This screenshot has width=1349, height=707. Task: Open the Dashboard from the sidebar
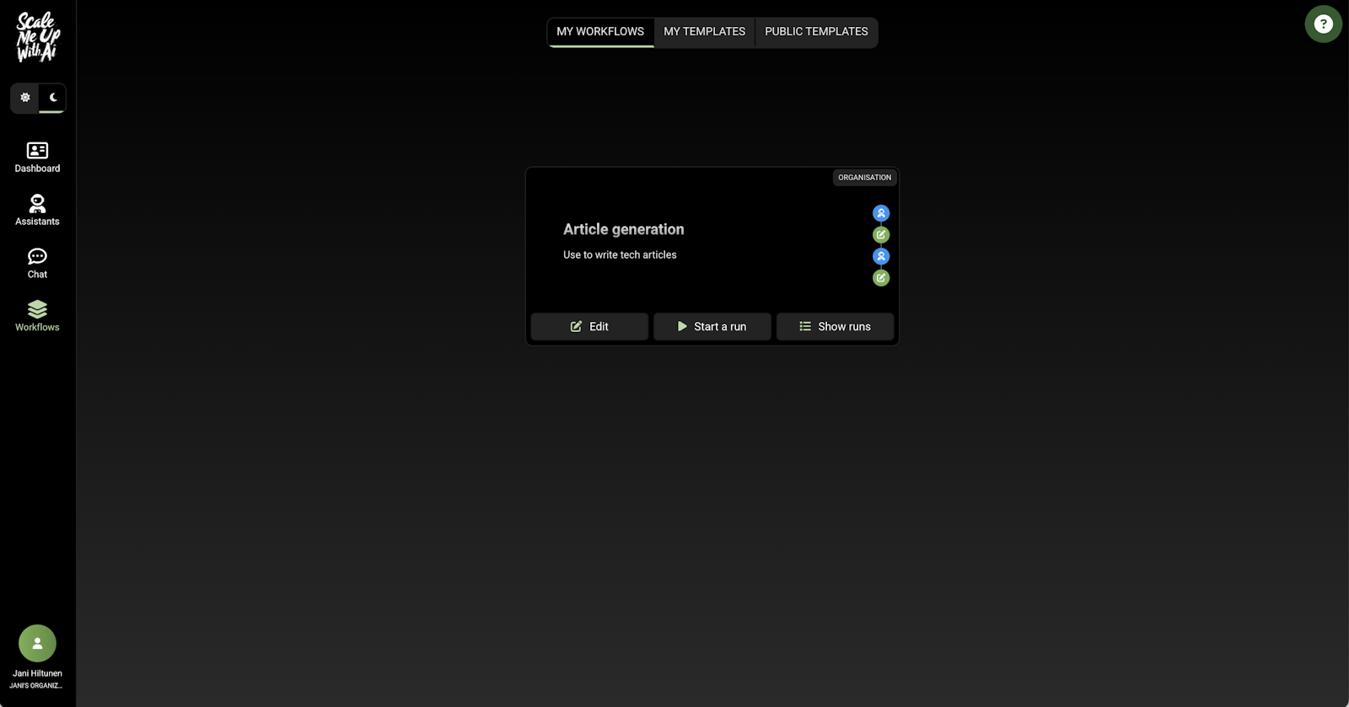(x=37, y=158)
